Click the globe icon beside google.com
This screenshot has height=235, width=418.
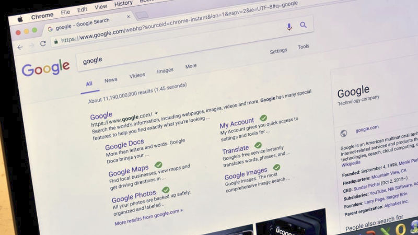point(344,133)
